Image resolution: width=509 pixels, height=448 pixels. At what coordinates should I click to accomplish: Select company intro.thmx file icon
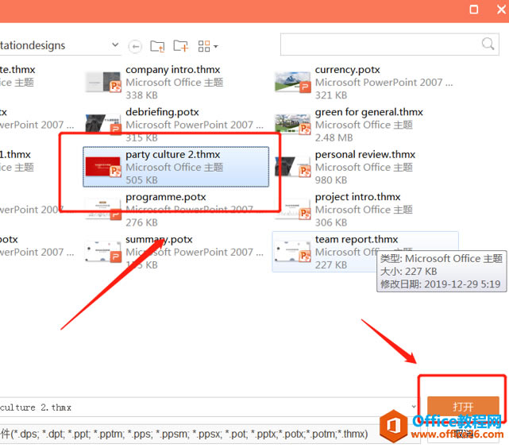coord(103,82)
